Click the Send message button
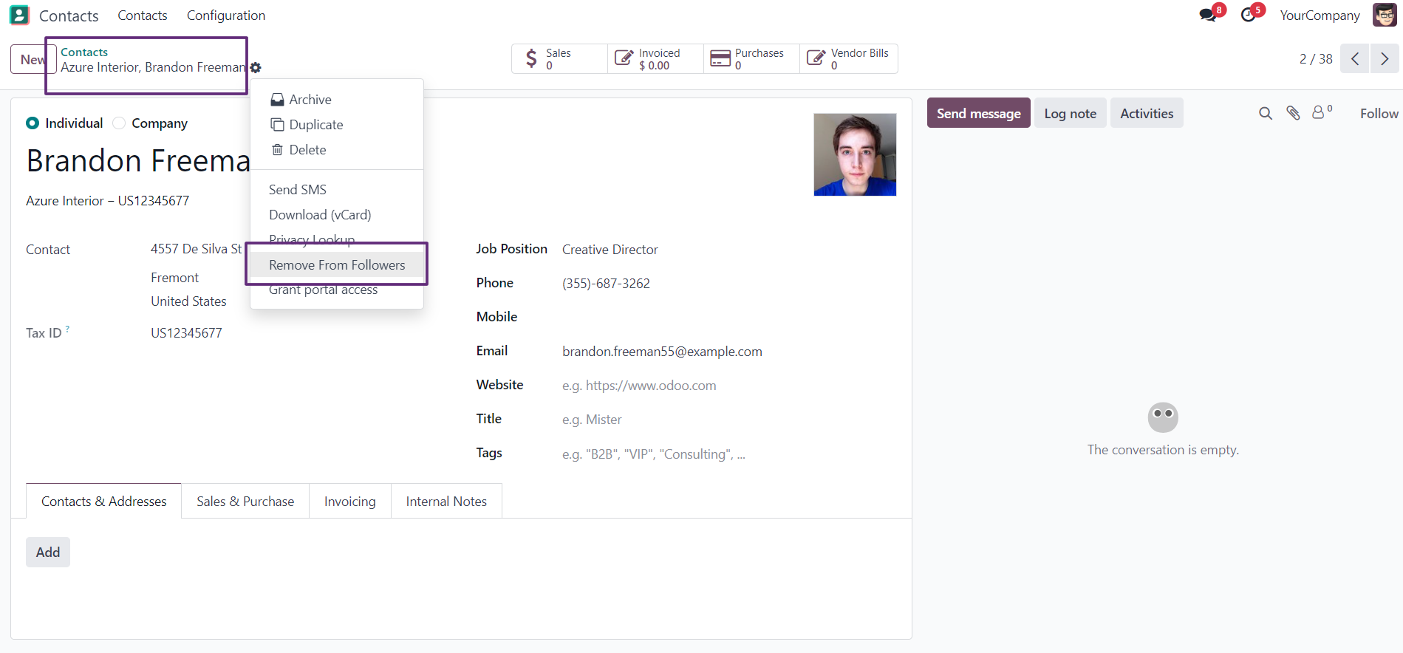Screen dimensions: 1403x653 (x=978, y=113)
